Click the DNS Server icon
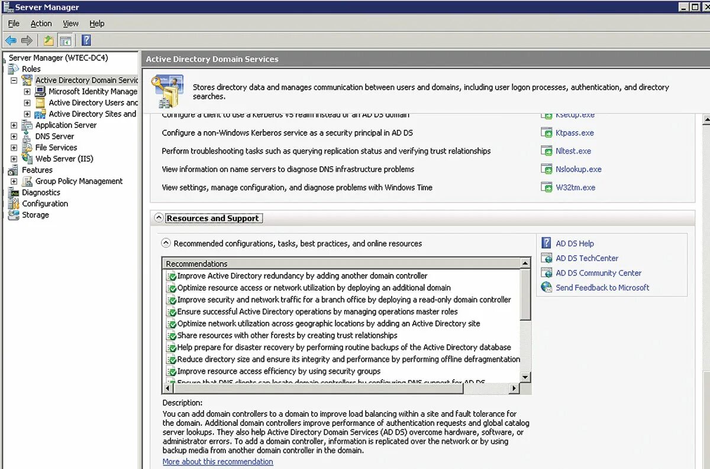This screenshot has height=469, width=710. [x=27, y=136]
